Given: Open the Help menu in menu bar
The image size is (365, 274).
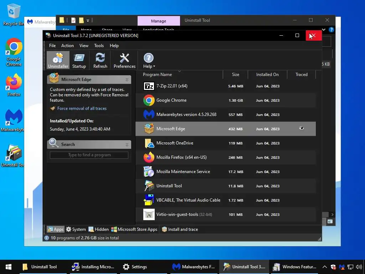Looking at the screenshot, I should coord(114,46).
